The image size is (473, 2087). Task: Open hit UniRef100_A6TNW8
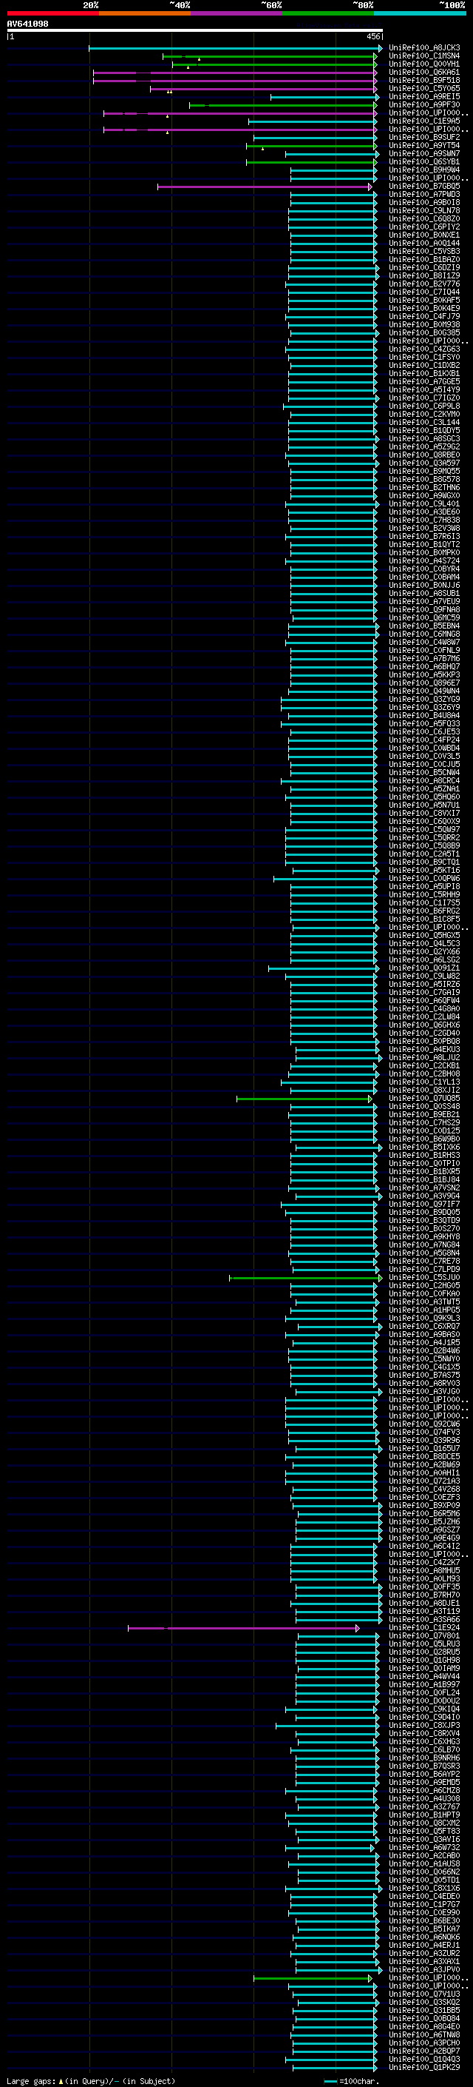pyautogui.click(x=424, y=2035)
